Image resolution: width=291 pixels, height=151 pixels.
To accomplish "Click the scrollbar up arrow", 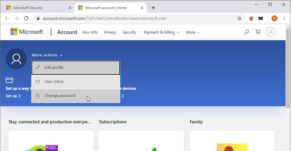I will [288, 27].
